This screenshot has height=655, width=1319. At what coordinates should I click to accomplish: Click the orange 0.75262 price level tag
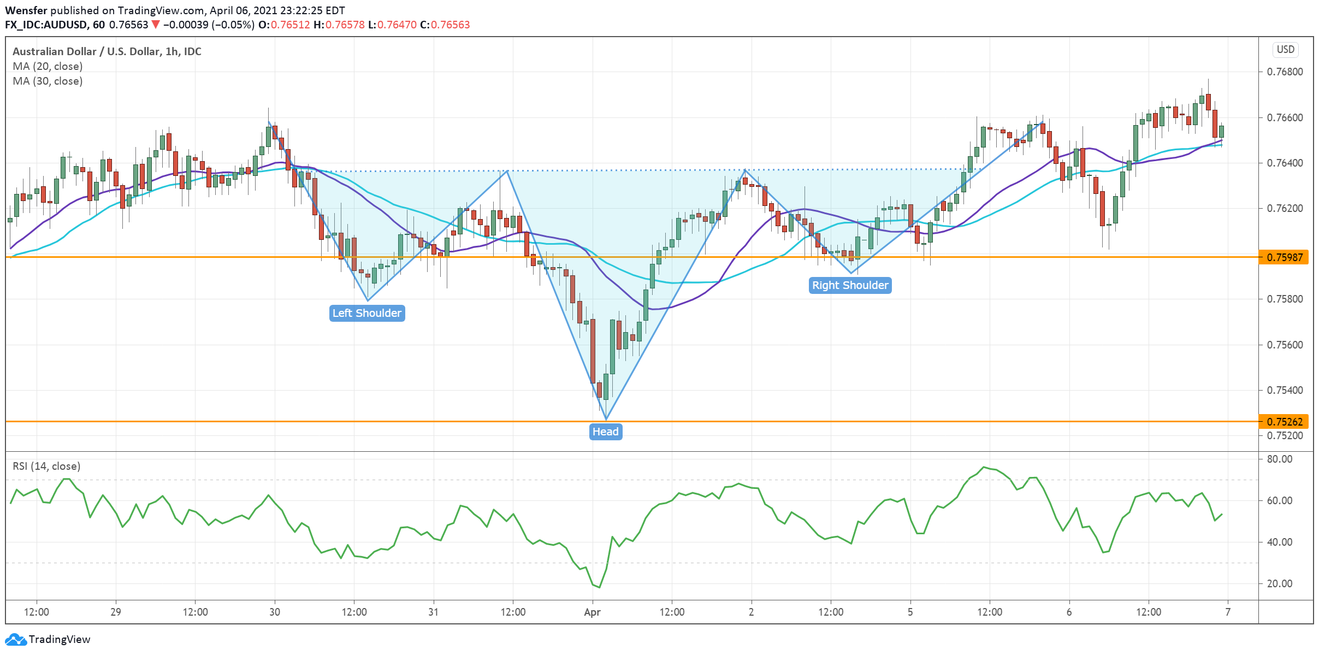[1284, 422]
